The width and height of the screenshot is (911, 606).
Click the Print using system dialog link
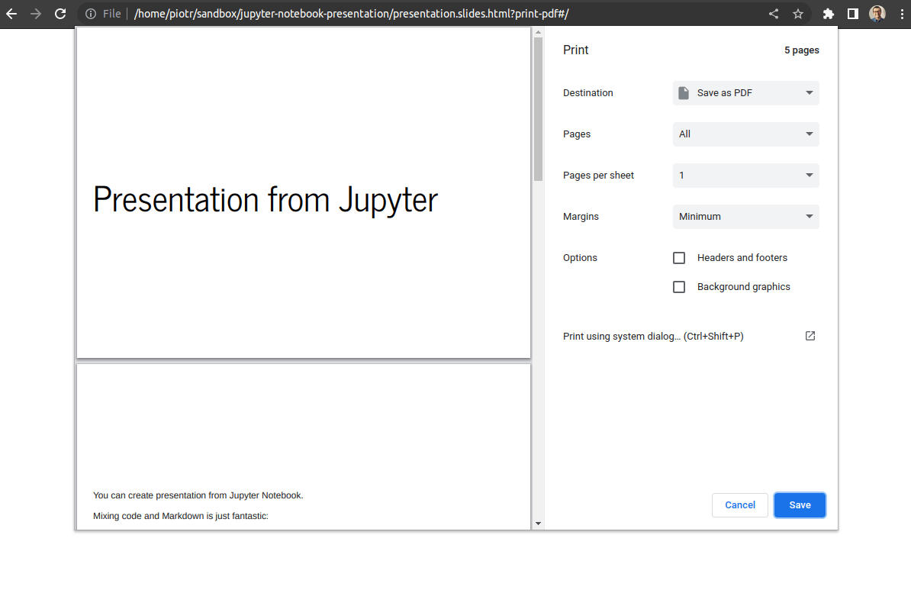[652, 336]
